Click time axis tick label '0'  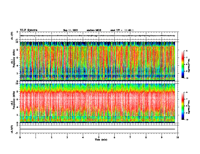(x=20, y=137)
